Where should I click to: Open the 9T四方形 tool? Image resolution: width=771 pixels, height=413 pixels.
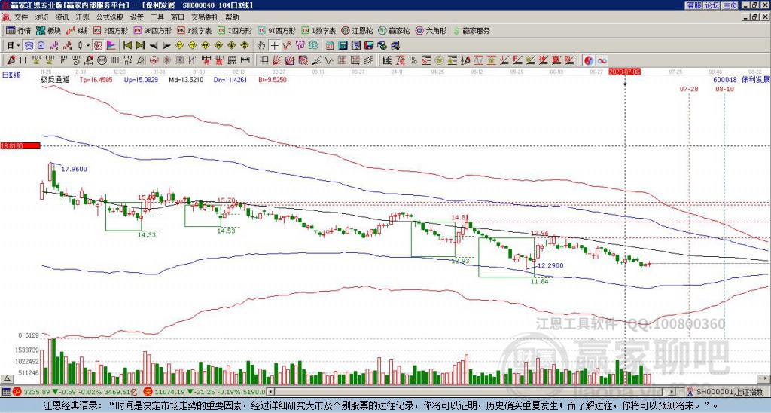click(x=277, y=30)
